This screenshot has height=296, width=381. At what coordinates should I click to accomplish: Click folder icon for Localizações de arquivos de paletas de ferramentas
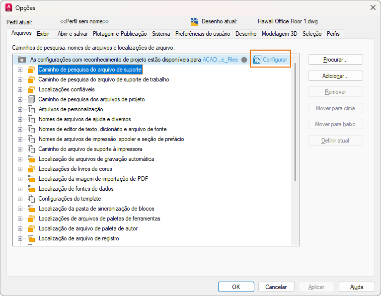(x=31, y=219)
